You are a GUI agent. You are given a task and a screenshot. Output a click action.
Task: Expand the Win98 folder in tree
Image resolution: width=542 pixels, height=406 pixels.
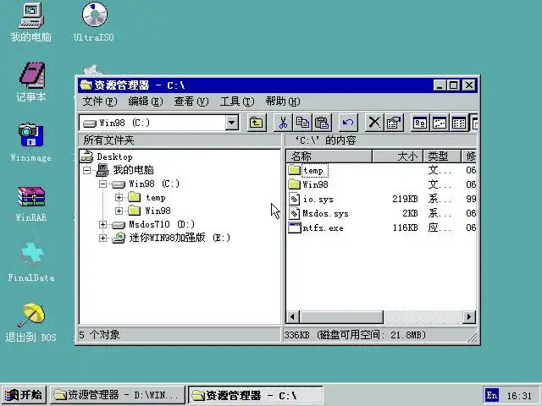point(119,211)
